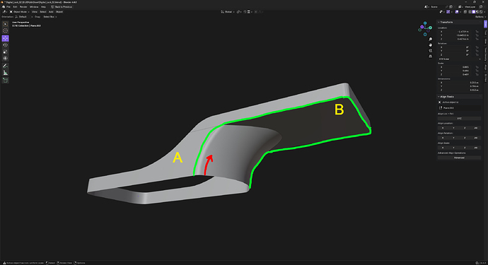Select the Annotate tool
This screenshot has height=265, width=488.
pyautogui.click(x=5, y=66)
